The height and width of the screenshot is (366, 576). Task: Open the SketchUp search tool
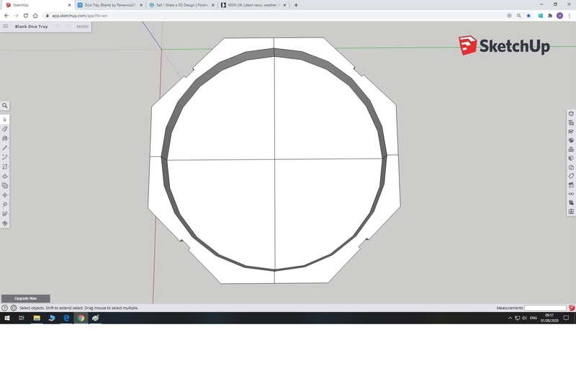click(x=5, y=105)
